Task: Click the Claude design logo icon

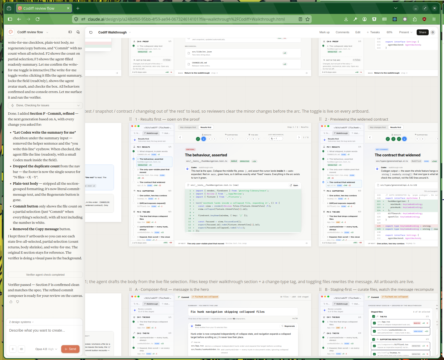Action: [x=11, y=32]
